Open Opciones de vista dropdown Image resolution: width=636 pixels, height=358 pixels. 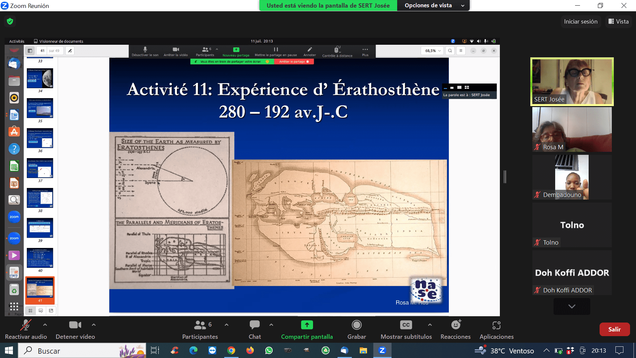click(433, 6)
